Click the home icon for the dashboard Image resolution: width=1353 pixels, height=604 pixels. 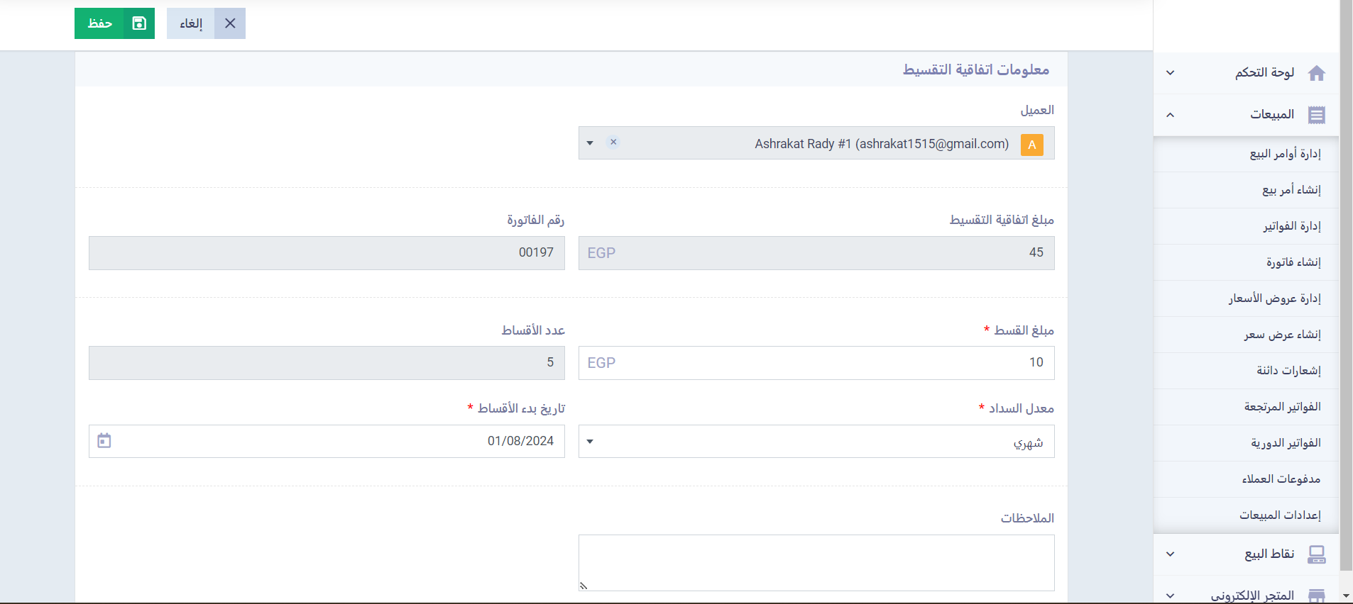[1316, 73]
